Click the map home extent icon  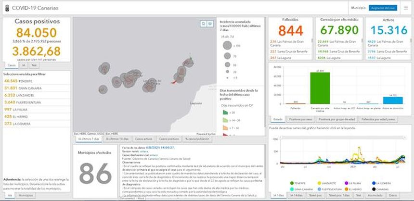204,24
